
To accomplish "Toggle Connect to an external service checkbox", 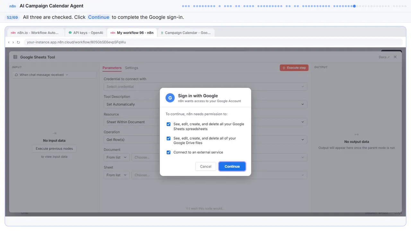I will click(169, 152).
